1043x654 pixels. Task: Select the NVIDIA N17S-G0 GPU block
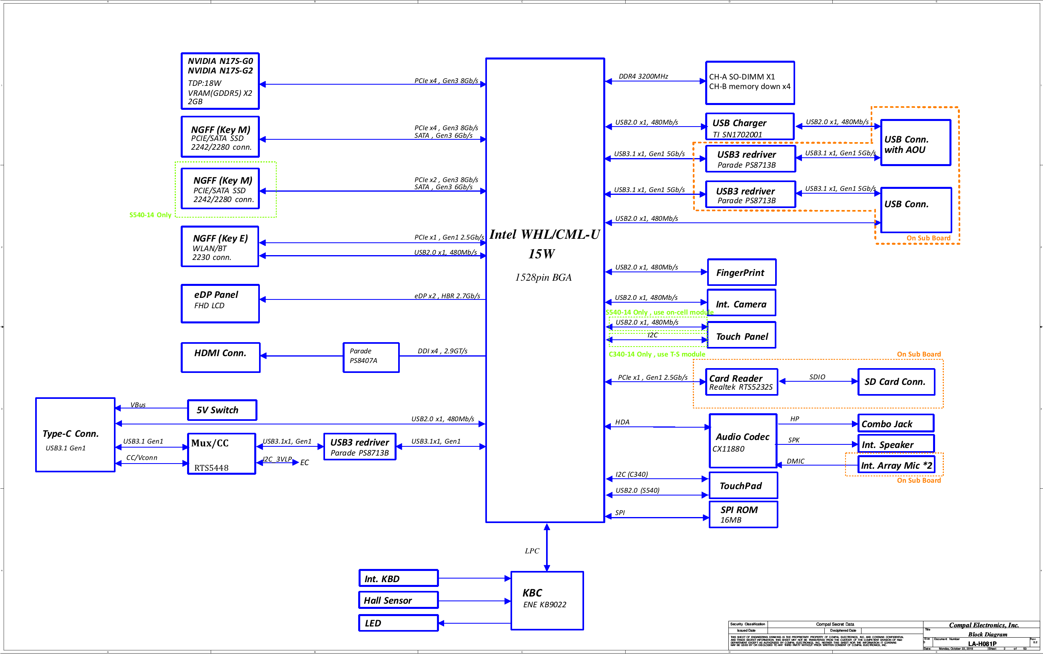[x=220, y=81]
